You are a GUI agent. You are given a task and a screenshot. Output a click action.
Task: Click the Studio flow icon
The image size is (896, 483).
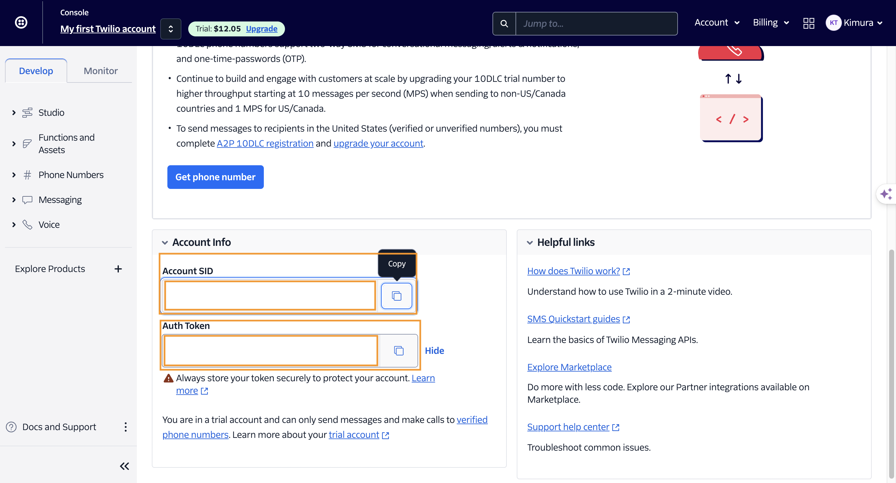27,112
